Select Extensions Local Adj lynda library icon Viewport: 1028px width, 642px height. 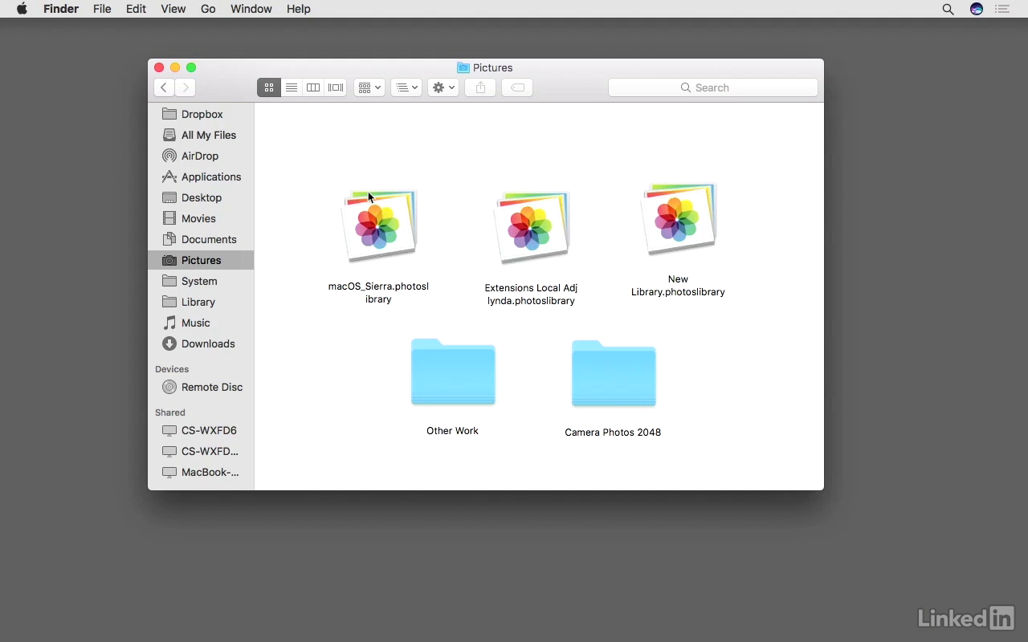coord(531,227)
